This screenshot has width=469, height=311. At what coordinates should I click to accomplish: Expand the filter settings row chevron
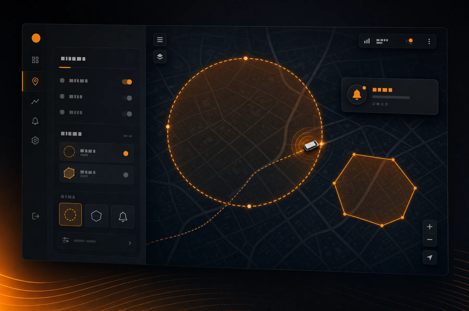(x=130, y=243)
